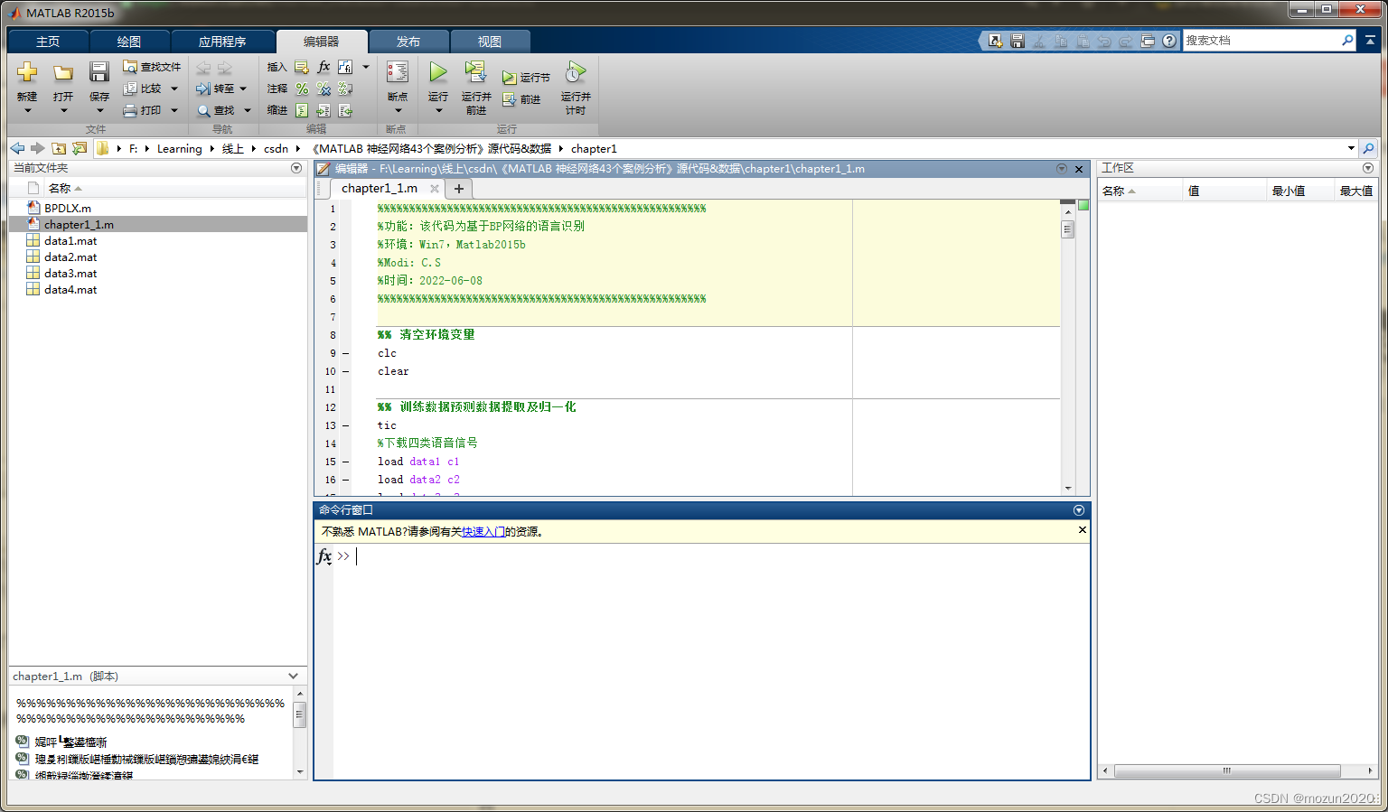Collapse the toolstrip with minimize ribbon arrow
The height and width of the screenshot is (812, 1388).
coord(1370,41)
